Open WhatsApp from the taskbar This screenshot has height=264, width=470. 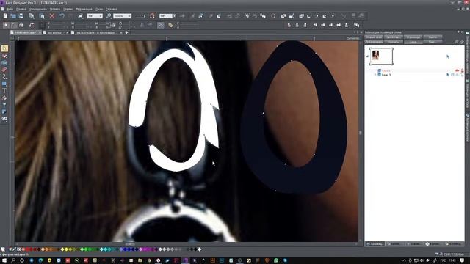[x=276, y=260]
